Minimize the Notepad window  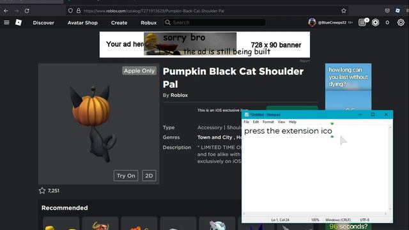tap(360, 114)
